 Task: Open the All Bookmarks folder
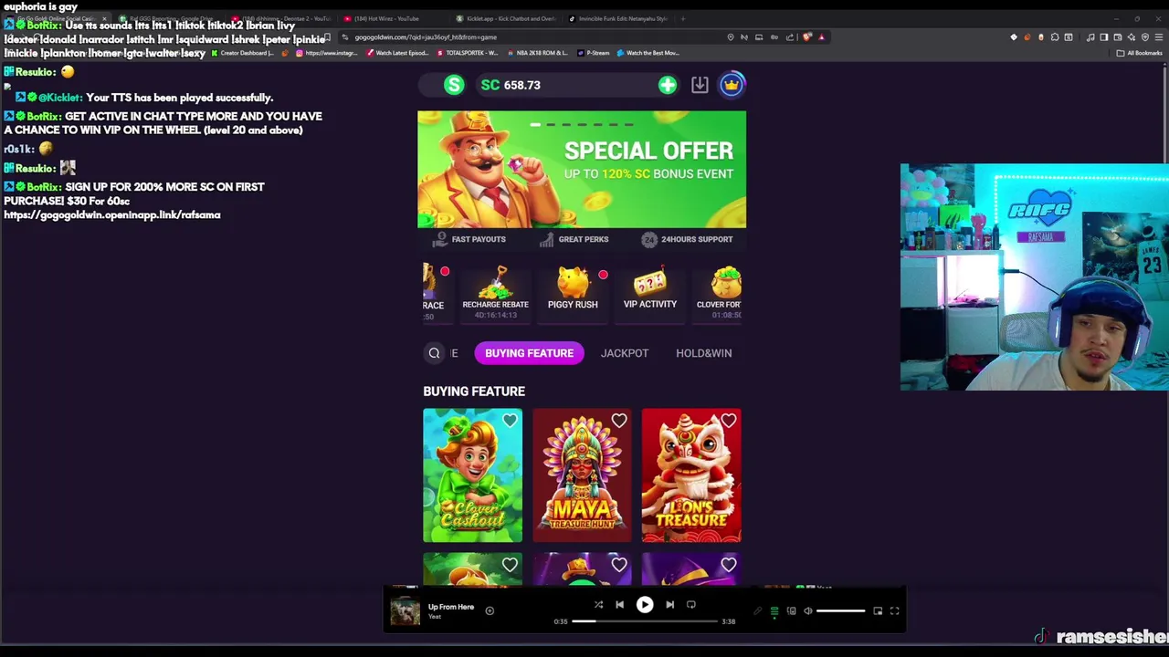pyautogui.click(x=1141, y=53)
